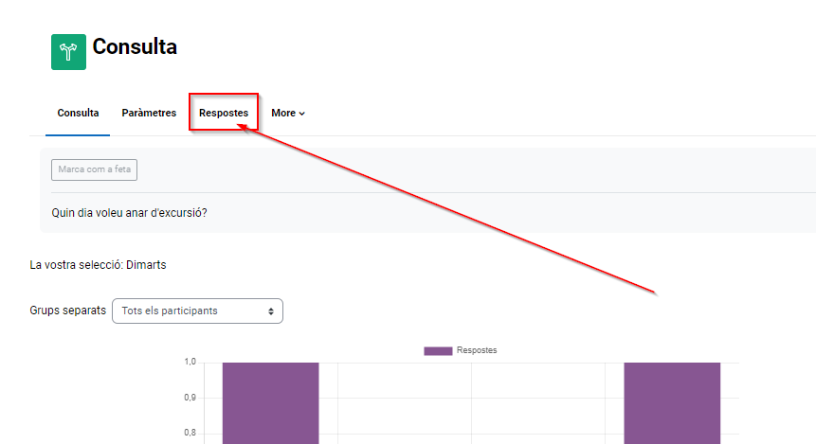The width and height of the screenshot is (816, 444).
Task: Click the purple Respostes legend swatch
Action: [x=437, y=350]
